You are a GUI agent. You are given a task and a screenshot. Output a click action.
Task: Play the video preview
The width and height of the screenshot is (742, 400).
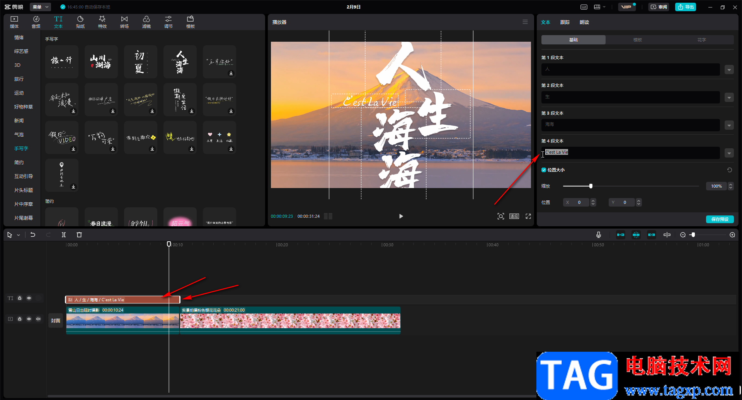point(401,216)
